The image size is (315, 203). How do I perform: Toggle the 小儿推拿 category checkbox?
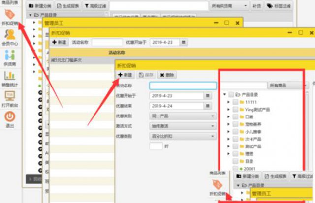235,132
